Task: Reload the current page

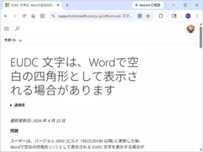Action: click(x=24, y=16)
